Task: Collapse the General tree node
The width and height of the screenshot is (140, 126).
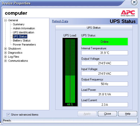Action: (x=5, y=20)
